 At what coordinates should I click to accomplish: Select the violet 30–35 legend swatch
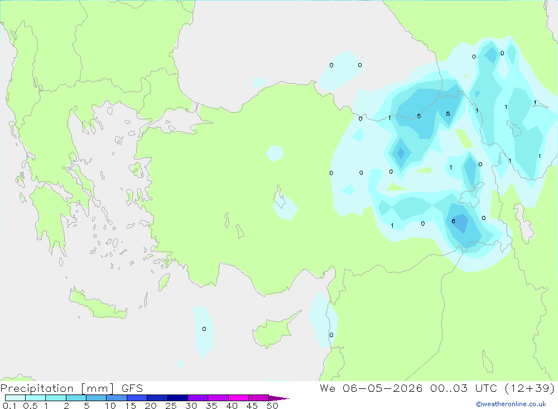198,398
